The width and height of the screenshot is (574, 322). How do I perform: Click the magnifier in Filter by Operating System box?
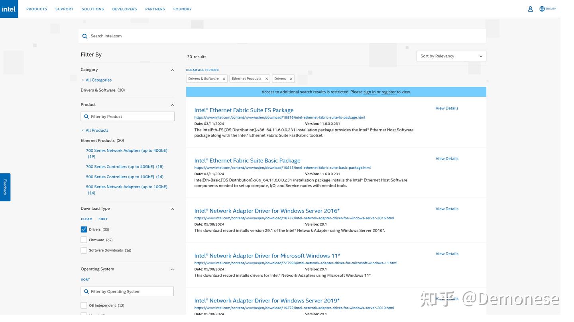[x=86, y=292]
